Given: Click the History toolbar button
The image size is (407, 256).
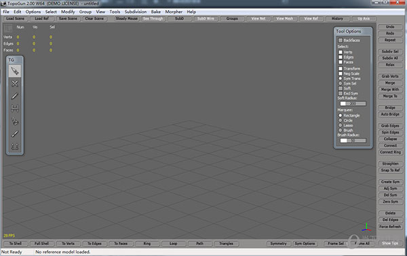Looking at the screenshot, I should click(337, 19).
